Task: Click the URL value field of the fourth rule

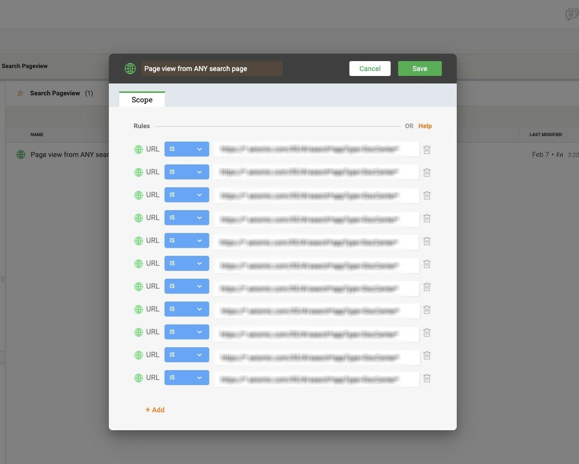Action: coord(317,219)
